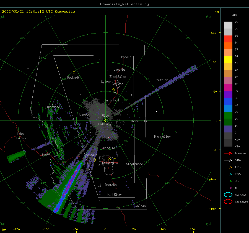Click the Blackfalds town label
249x233 pixels.
118,77
